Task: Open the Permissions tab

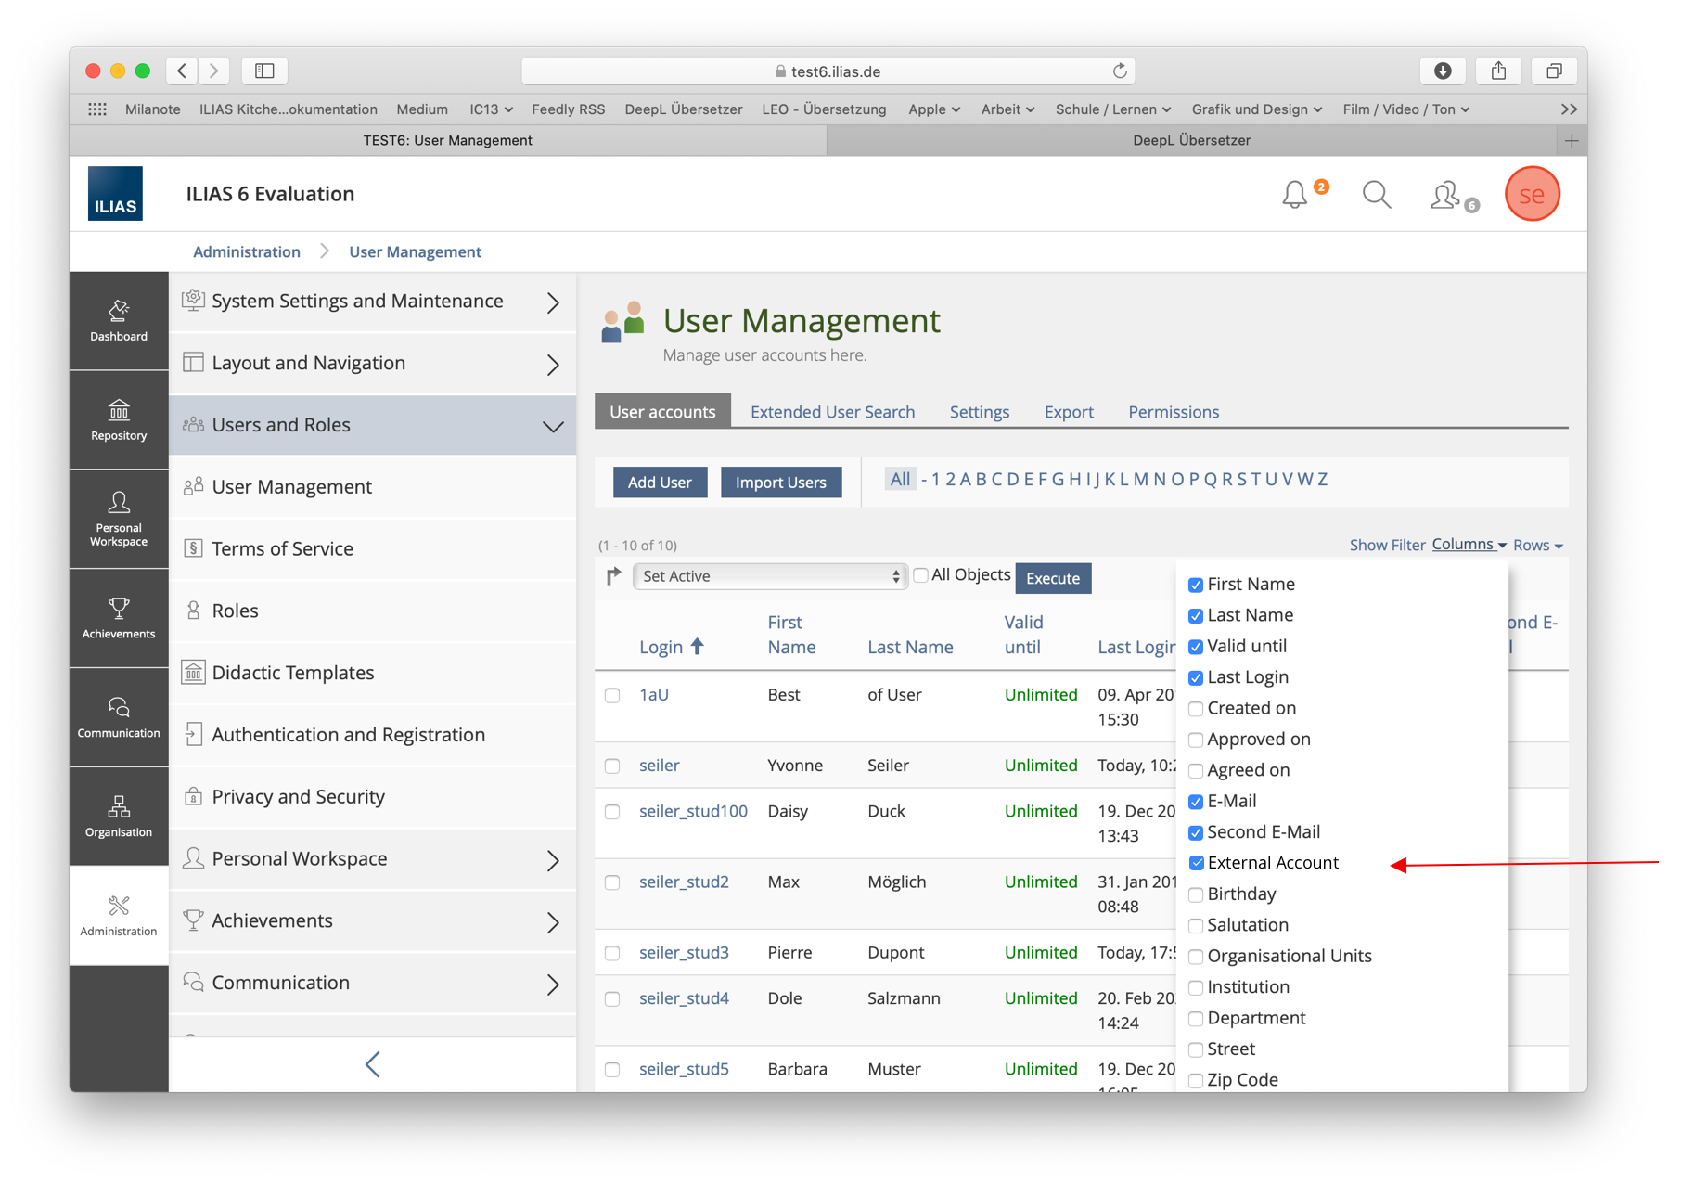Action: click(1173, 412)
